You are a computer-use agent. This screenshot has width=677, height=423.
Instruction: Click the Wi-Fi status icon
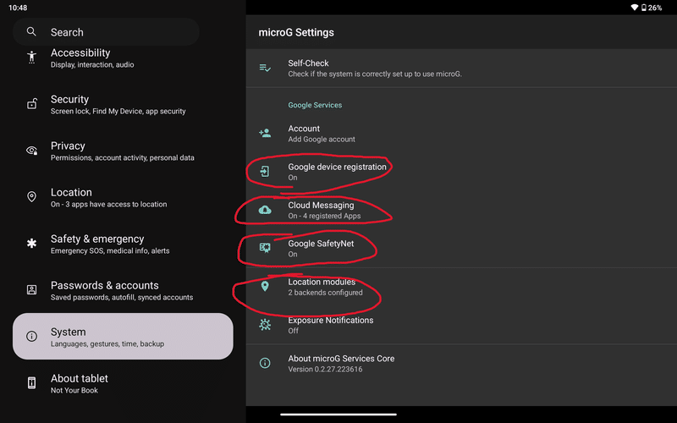click(634, 8)
